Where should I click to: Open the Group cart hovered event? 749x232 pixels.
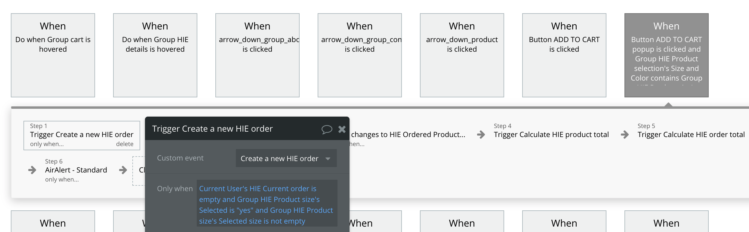(x=53, y=55)
